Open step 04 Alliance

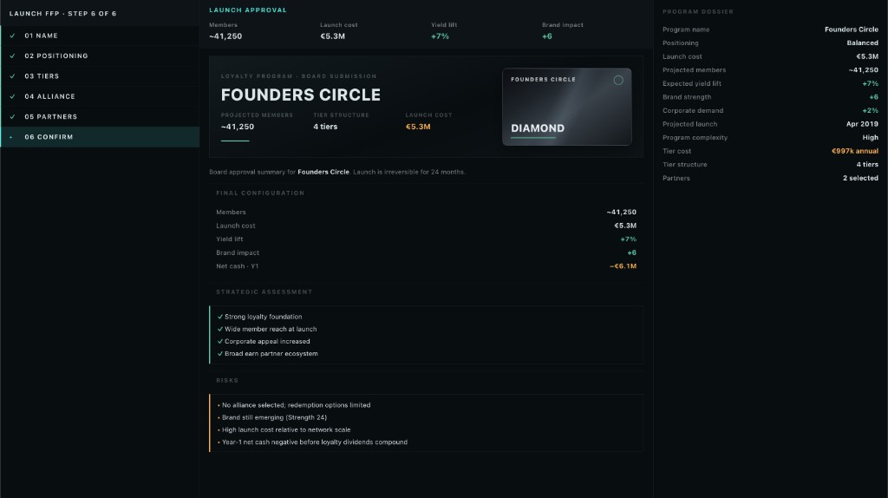(100, 96)
